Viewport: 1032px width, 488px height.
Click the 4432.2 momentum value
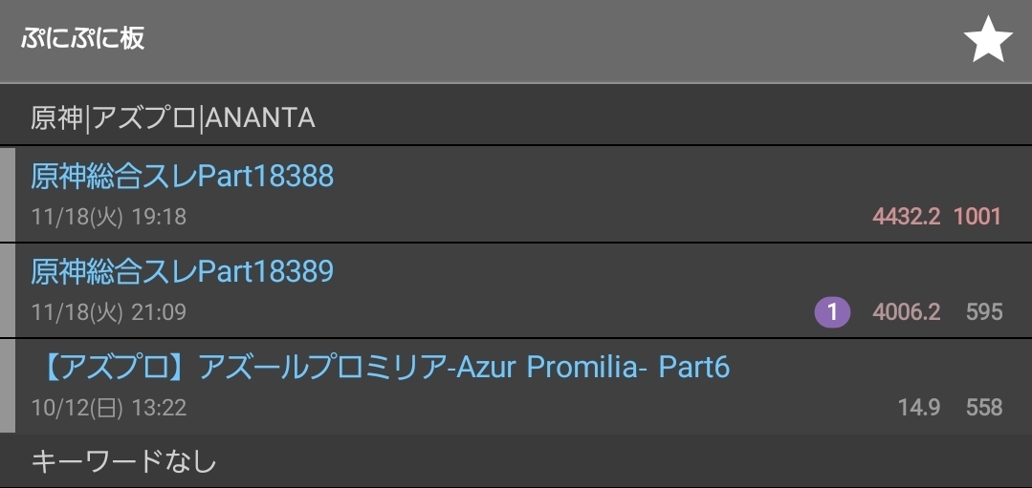tap(906, 217)
